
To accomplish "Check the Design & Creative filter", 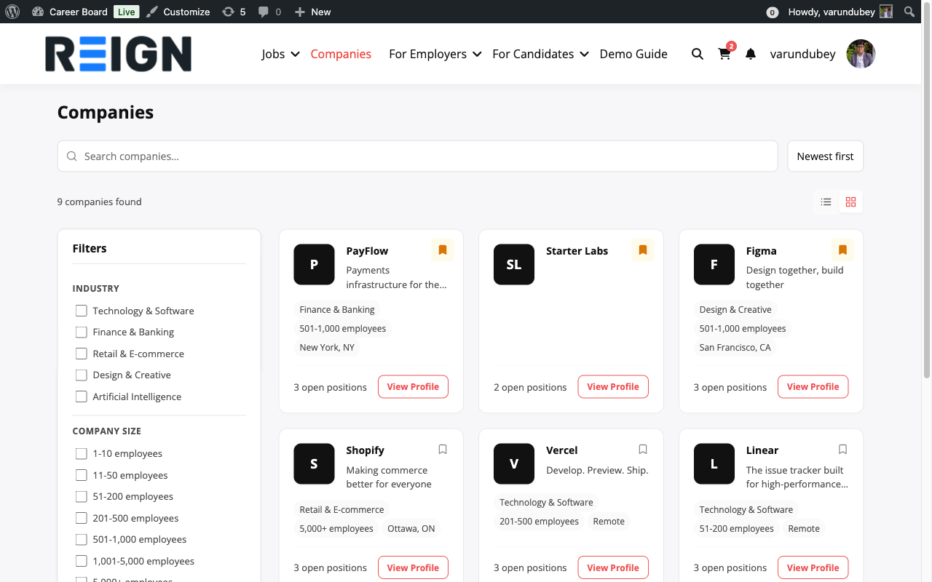I will (82, 375).
